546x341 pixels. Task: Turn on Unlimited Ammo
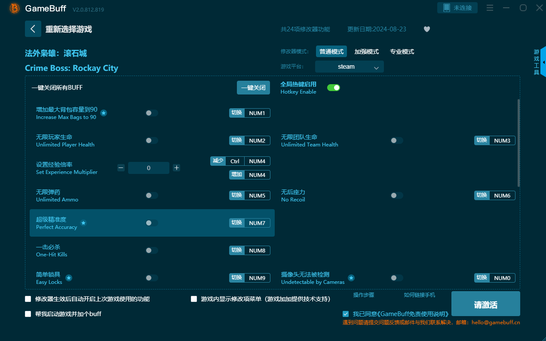pyautogui.click(x=152, y=195)
